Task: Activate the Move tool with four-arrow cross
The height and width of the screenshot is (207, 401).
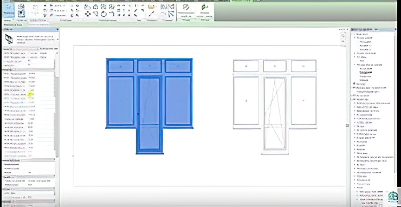Action: click(x=88, y=14)
